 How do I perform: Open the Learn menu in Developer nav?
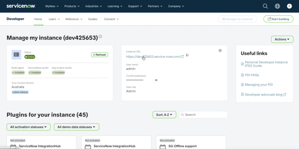pos(54,19)
